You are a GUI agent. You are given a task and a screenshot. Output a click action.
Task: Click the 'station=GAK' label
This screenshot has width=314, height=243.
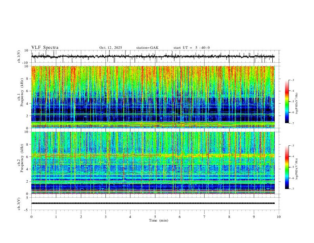pyautogui.click(x=147, y=48)
